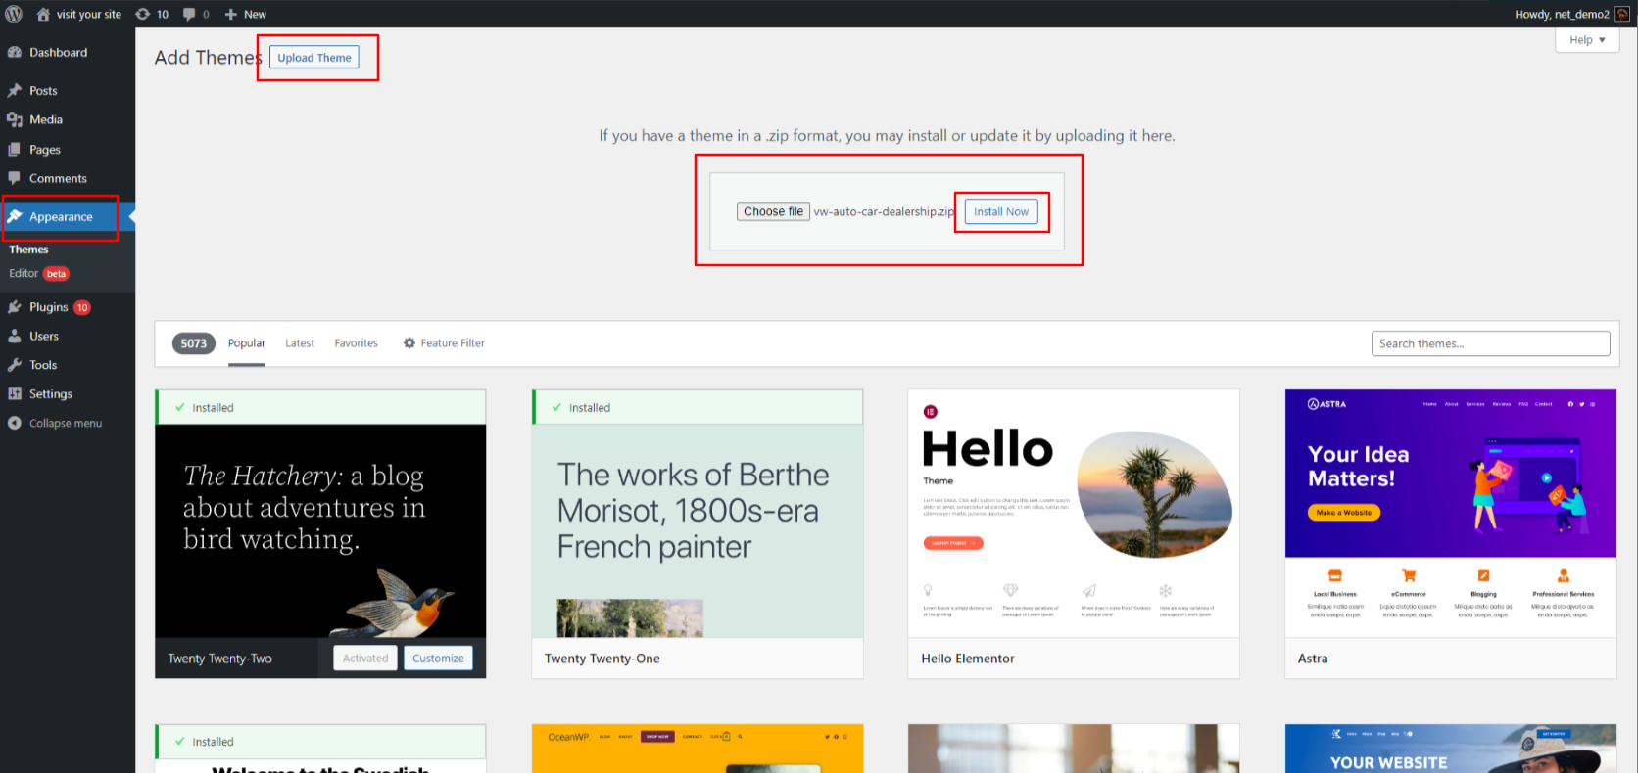Click the Plugins plug icon
The width and height of the screenshot is (1638, 773).
coord(15,307)
